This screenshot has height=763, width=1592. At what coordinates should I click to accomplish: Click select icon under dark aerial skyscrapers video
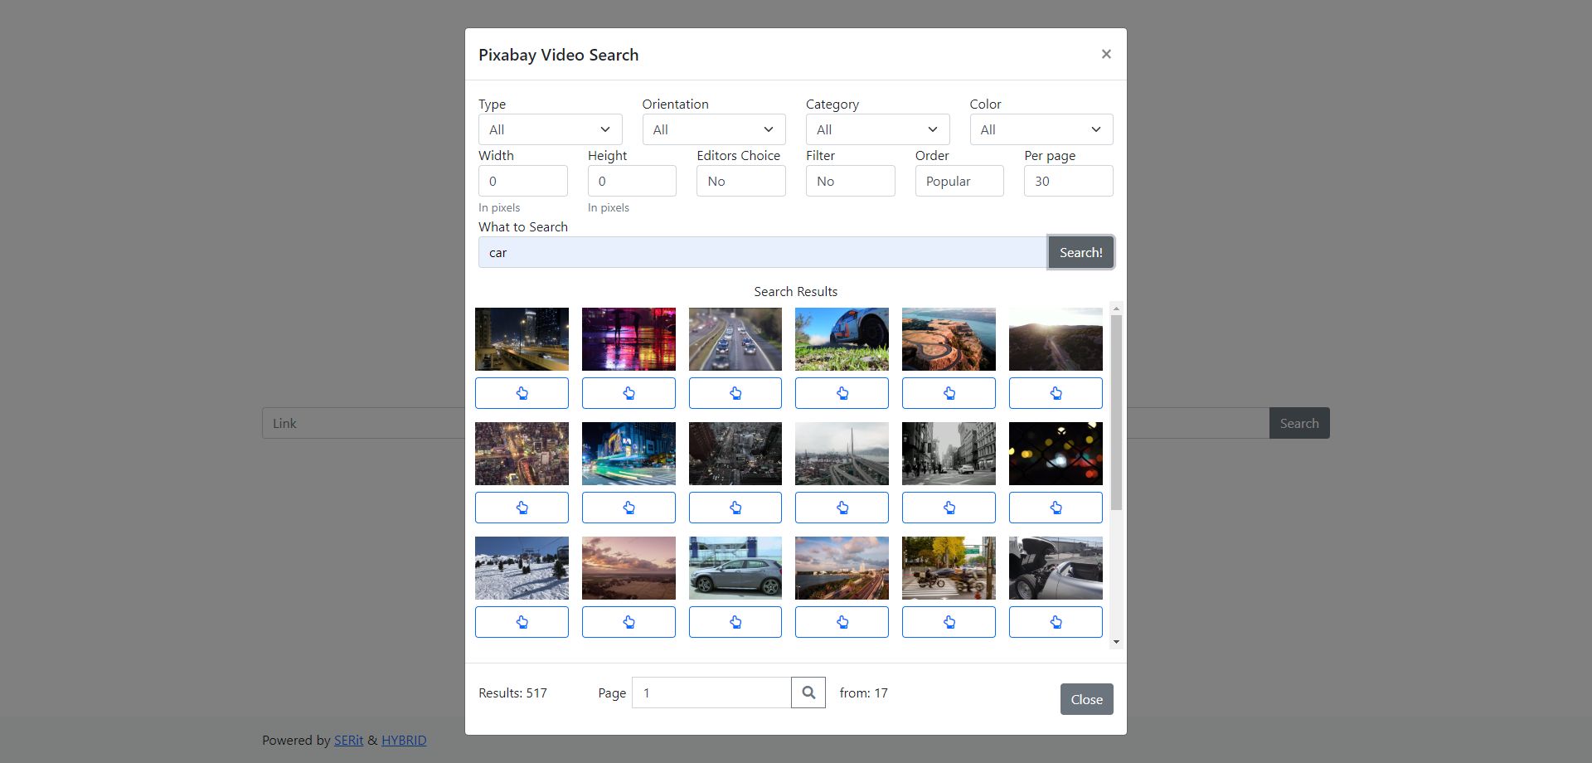point(735,508)
